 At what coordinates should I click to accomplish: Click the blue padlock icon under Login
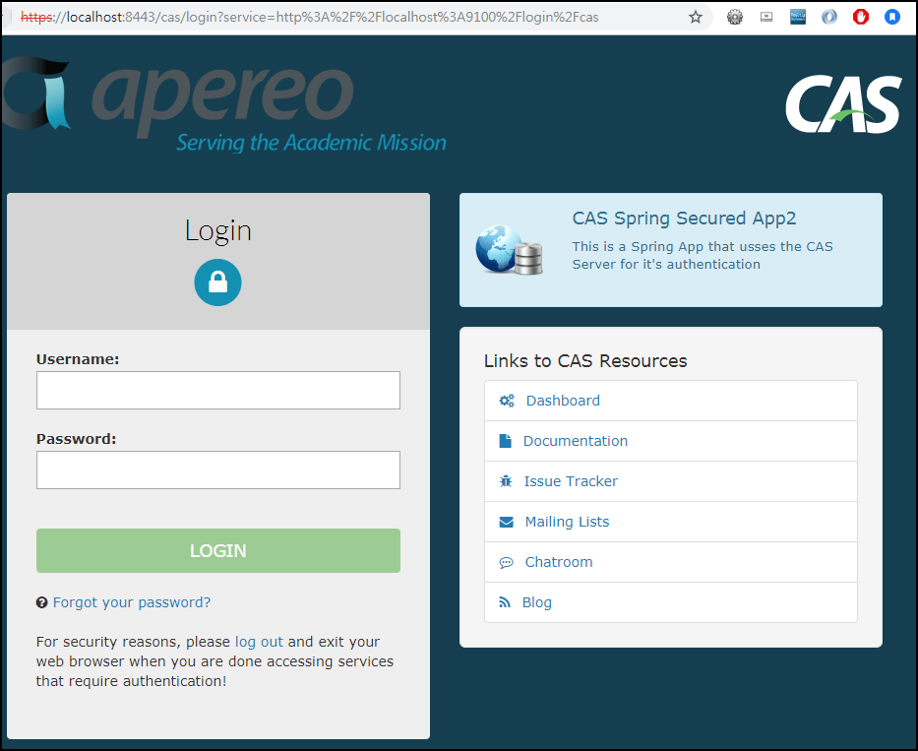217,282
